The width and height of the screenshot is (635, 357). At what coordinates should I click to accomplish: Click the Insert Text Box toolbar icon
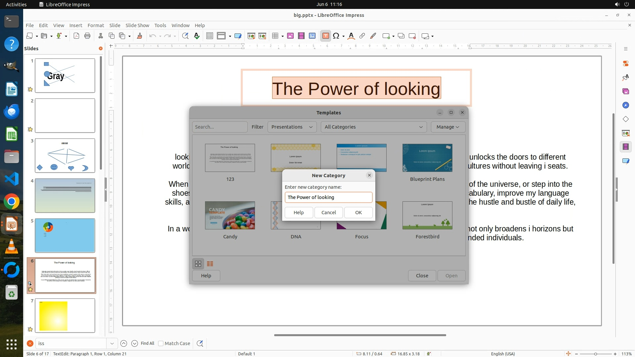(325, 36)
